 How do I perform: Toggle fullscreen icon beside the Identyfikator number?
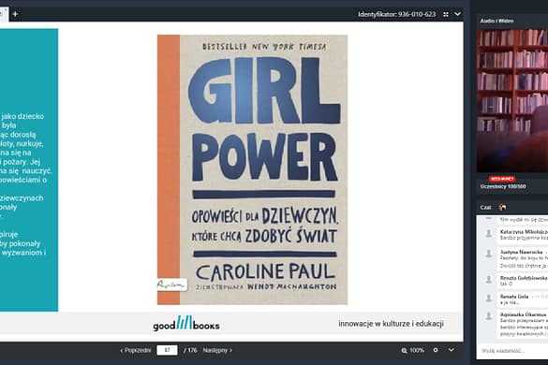pos(446,14)
